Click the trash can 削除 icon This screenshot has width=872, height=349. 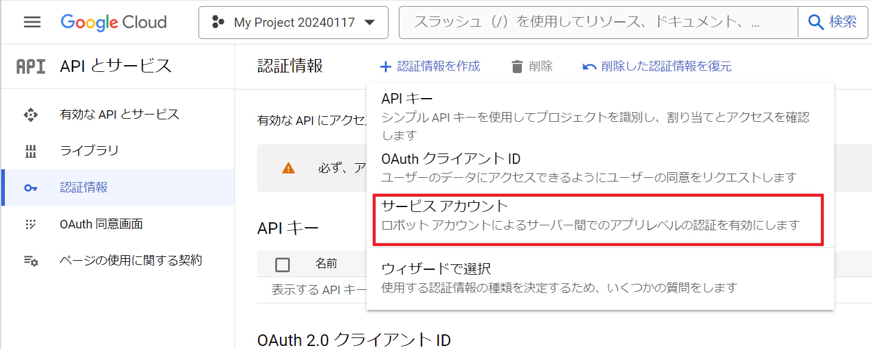pos(517,66)
